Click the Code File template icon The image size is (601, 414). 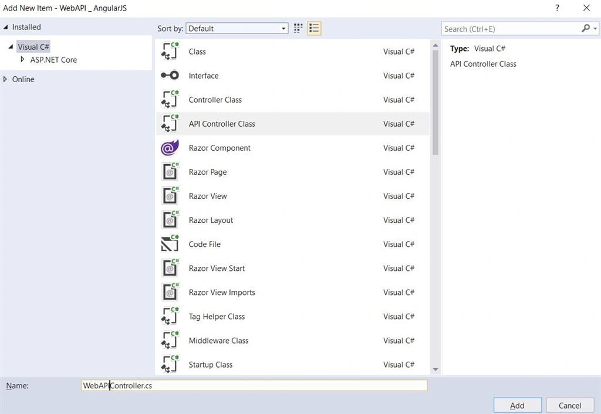pyautogui.click(x=170, y=244)
